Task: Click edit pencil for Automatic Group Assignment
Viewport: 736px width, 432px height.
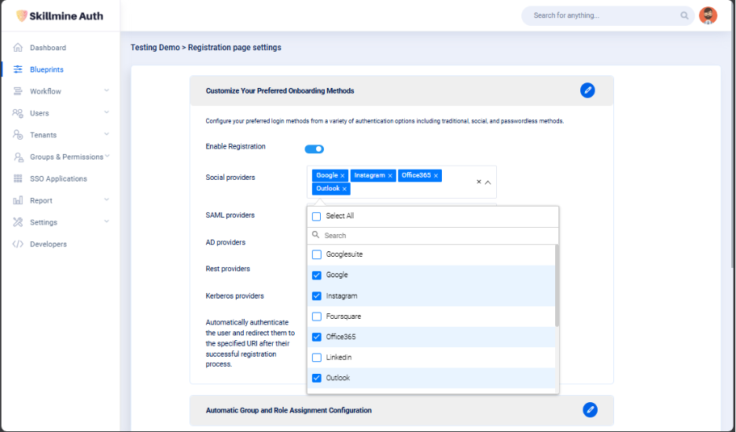Action: [590, 410]
